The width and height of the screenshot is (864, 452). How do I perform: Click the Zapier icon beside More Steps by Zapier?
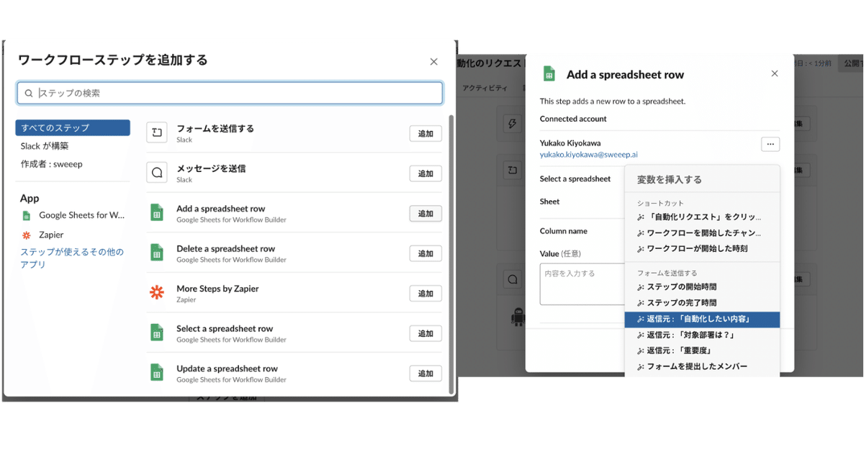click(x=157, y=292)
